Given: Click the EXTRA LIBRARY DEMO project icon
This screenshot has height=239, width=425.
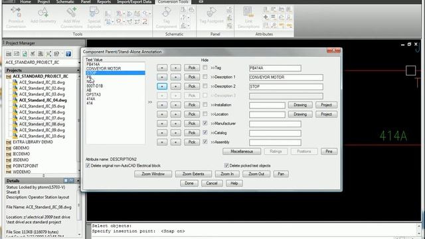Looking at the screenshot, I should coord(9,142).
